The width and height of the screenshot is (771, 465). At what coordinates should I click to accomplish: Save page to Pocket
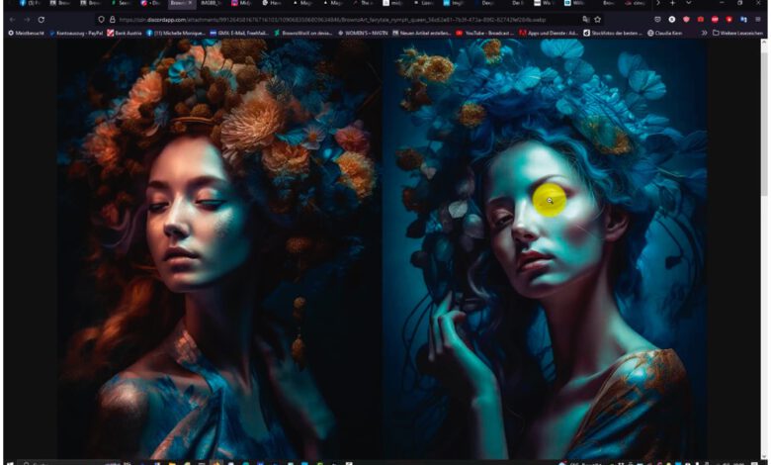657,20
